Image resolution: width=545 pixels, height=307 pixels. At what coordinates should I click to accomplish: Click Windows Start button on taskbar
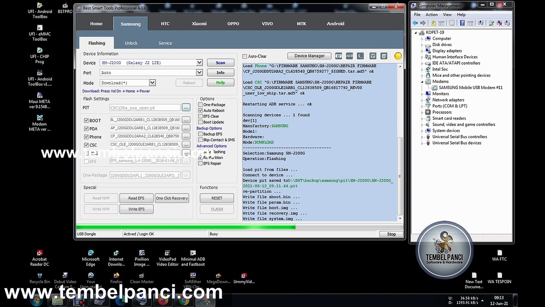pyautogui.click(x=36, y=301)
